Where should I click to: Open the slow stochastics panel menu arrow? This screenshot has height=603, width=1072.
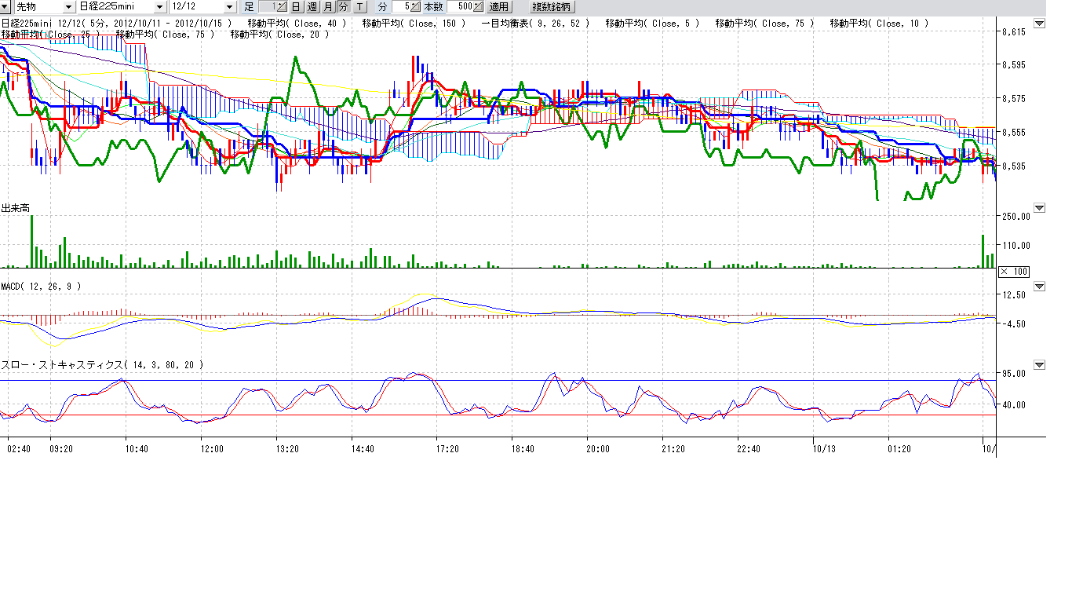[x=1039, y=365]
